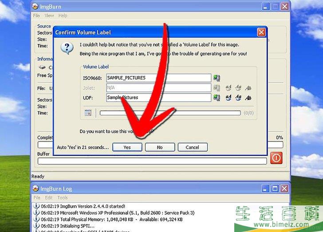Cancel the Confirm Volume Label dialog
323x232 pixels.
(193, 147)
